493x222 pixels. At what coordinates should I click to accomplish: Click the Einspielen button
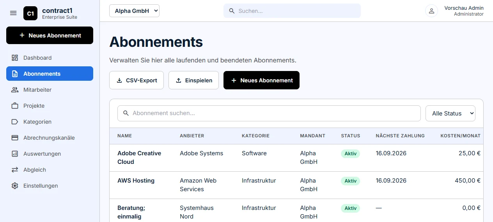tap(193, 80)
